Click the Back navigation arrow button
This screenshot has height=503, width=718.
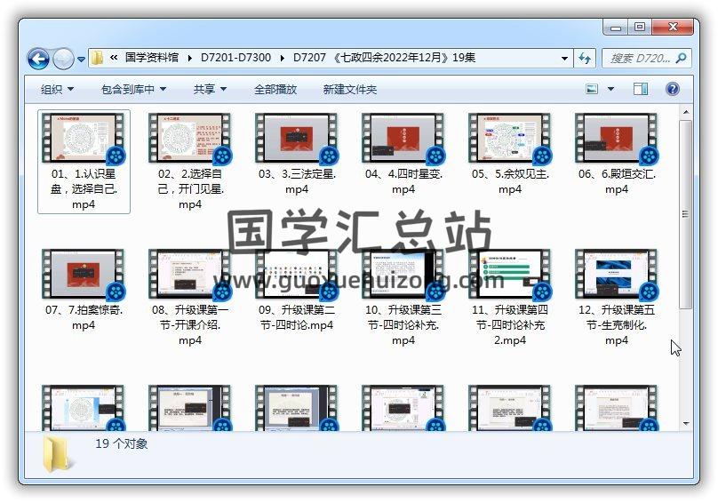[x=38, y=60]
